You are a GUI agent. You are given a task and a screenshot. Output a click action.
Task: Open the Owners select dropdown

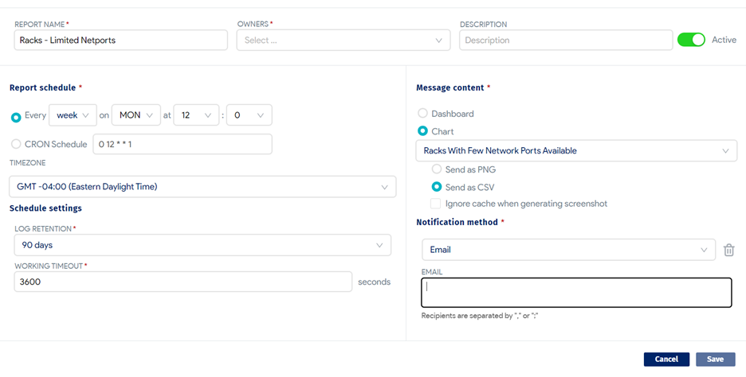(343, 41)
